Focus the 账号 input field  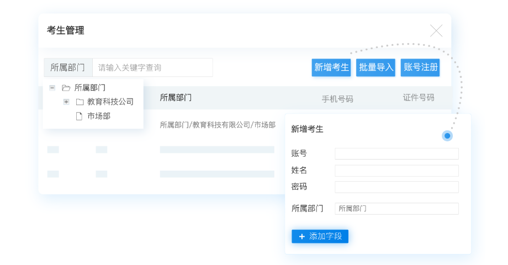click(x=396, y=153)
